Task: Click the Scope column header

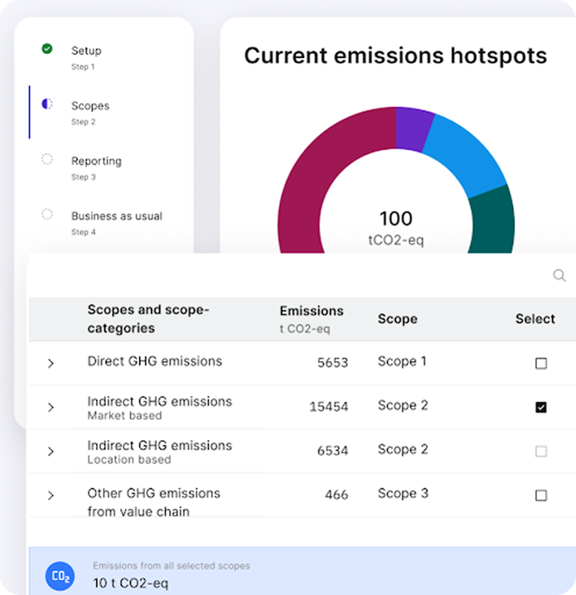Action: point(397,319)
